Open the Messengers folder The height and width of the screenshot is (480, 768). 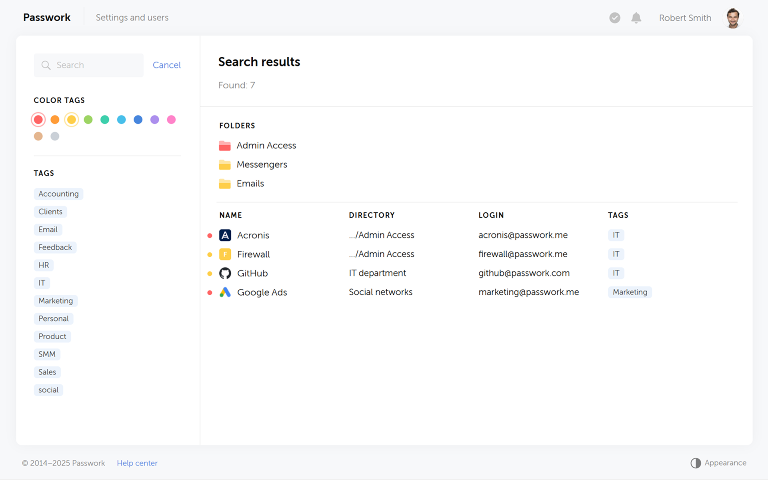[x=262, y=164]
